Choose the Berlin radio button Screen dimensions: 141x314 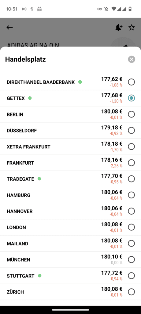[132, 114]
